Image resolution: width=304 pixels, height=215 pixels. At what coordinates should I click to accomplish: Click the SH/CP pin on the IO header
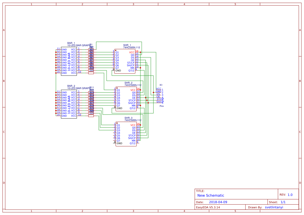[159, 102]
